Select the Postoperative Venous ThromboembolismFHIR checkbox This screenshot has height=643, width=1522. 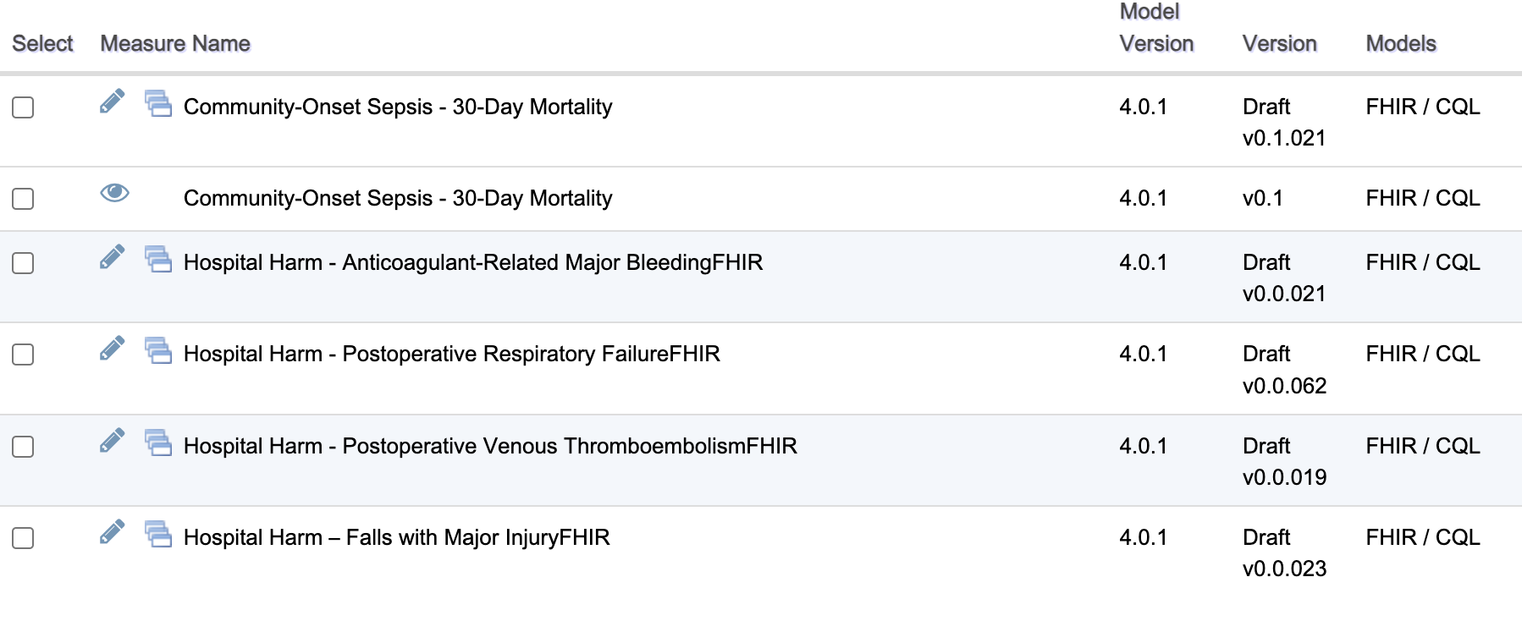coord(23,447)
